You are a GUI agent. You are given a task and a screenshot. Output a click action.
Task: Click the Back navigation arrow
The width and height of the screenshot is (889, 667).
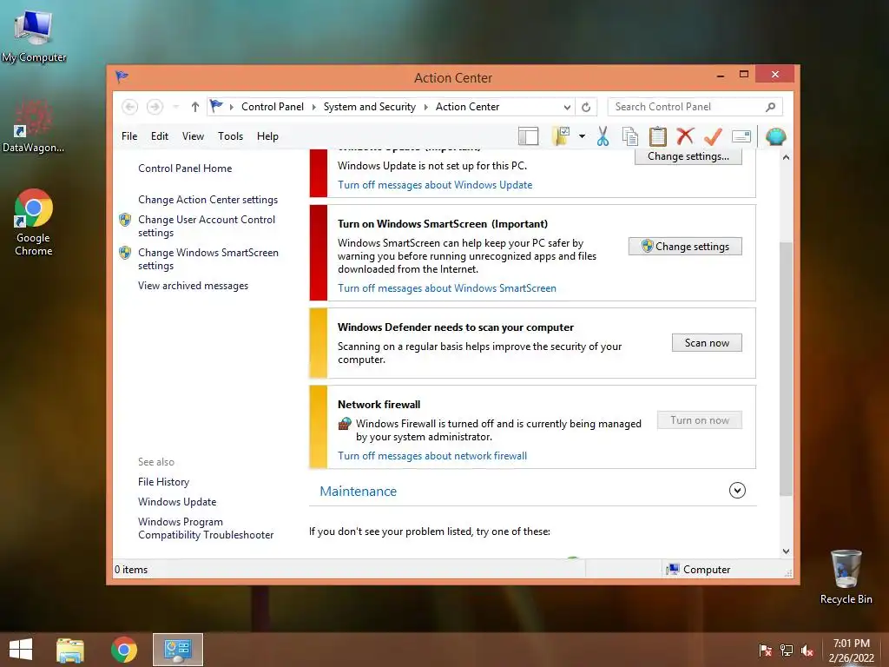tap(130, 107)
